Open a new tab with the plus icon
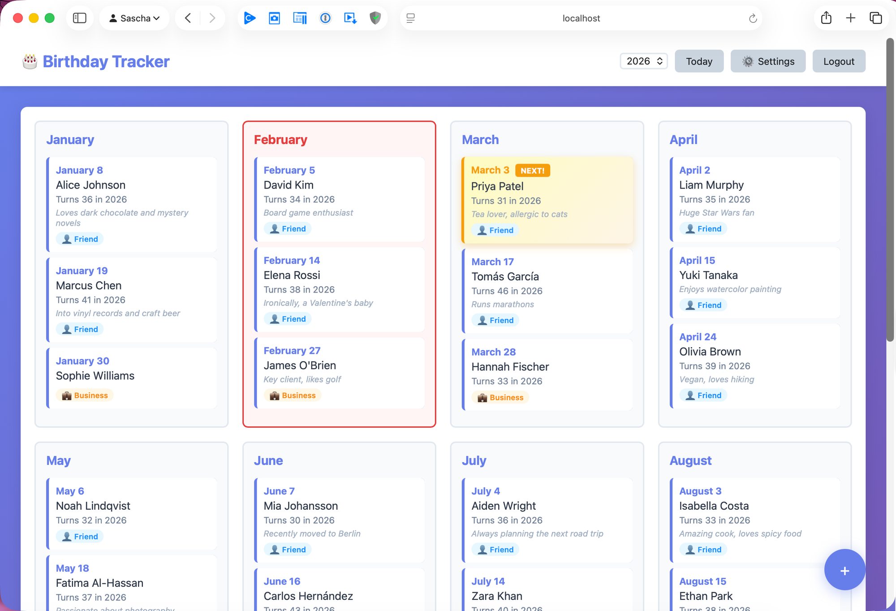 click(x=850, y=18)
